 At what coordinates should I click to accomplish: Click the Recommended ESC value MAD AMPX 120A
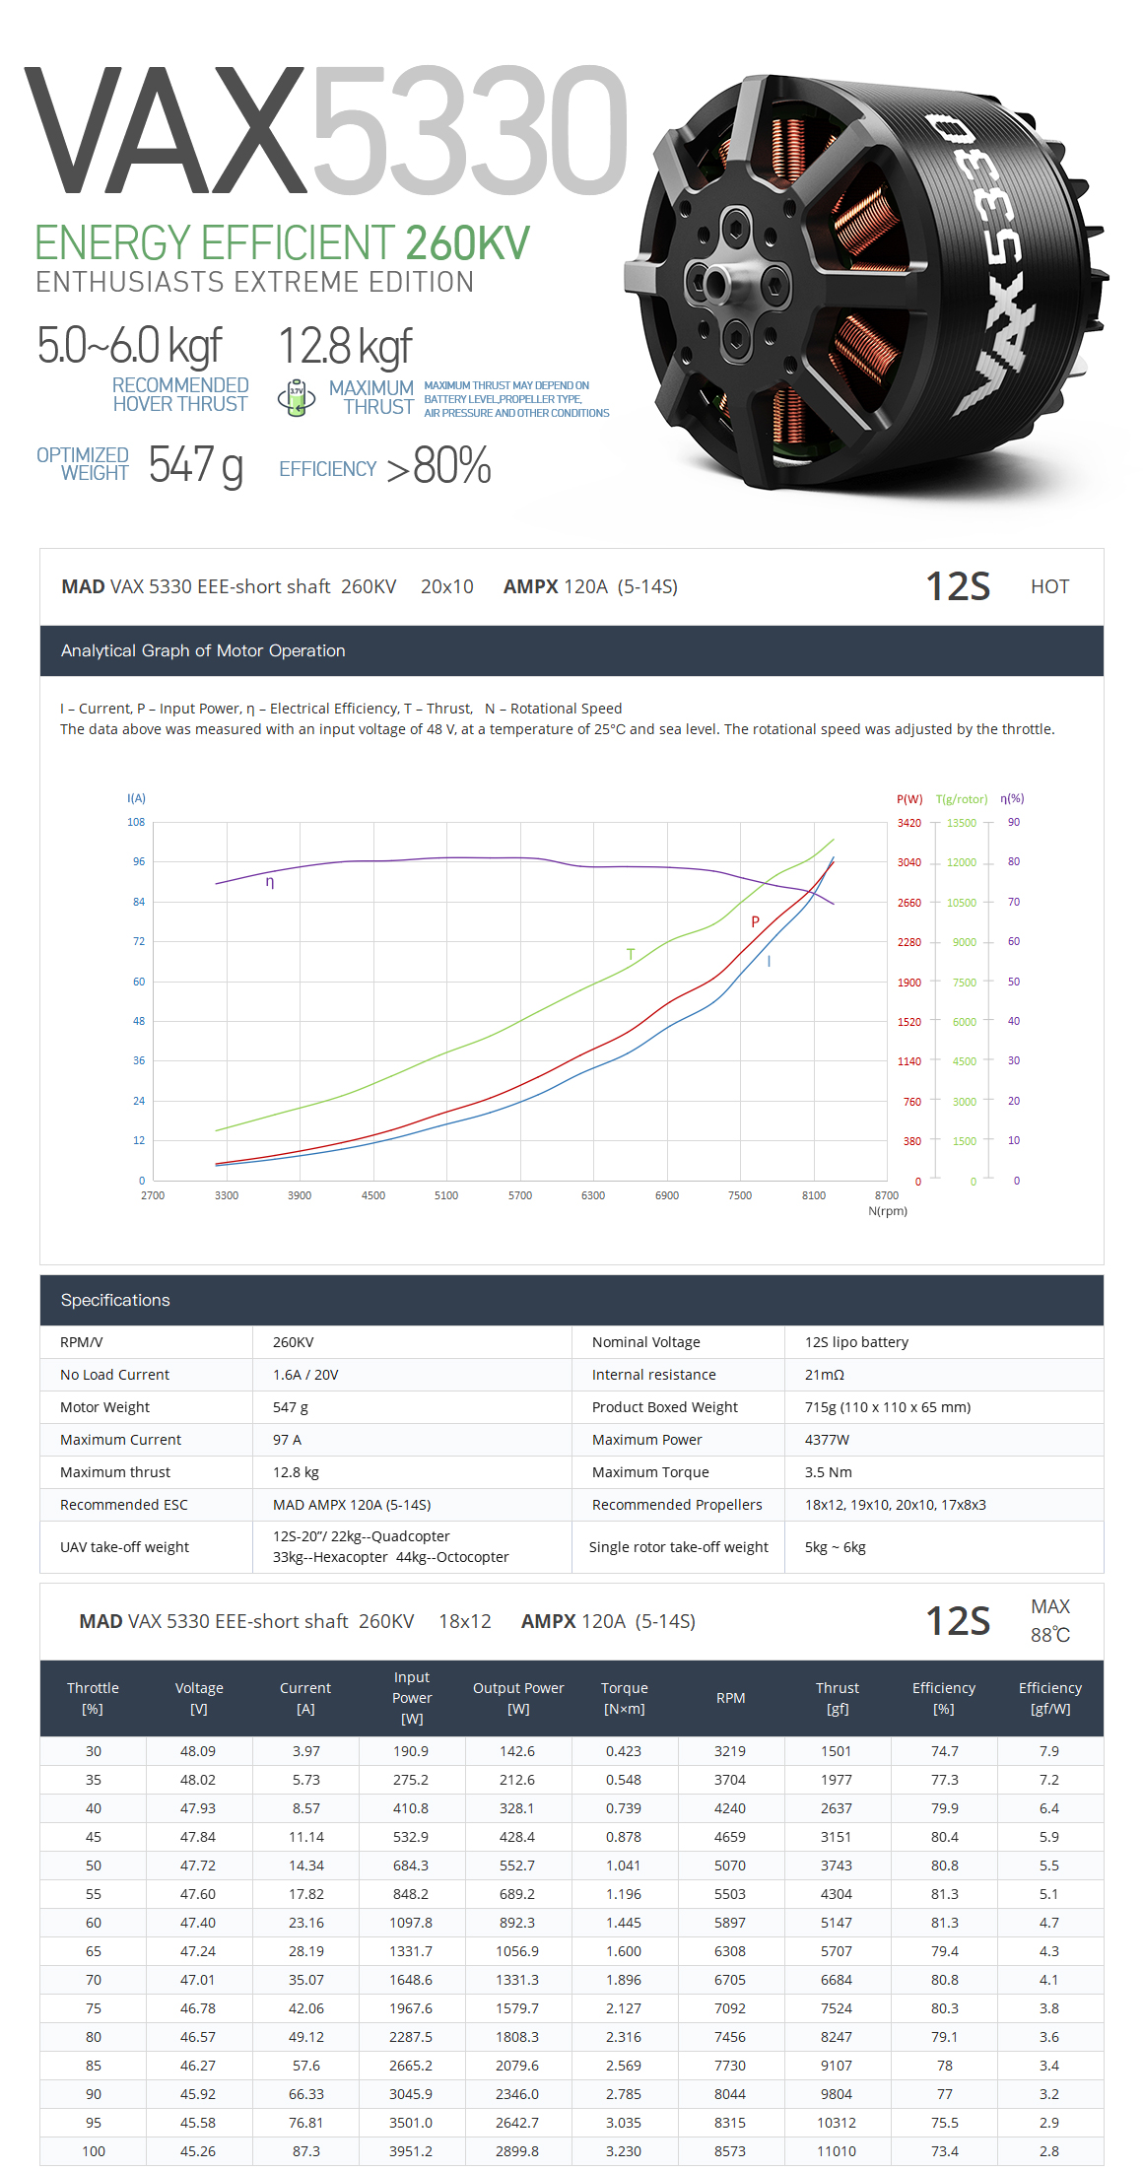352,1505
